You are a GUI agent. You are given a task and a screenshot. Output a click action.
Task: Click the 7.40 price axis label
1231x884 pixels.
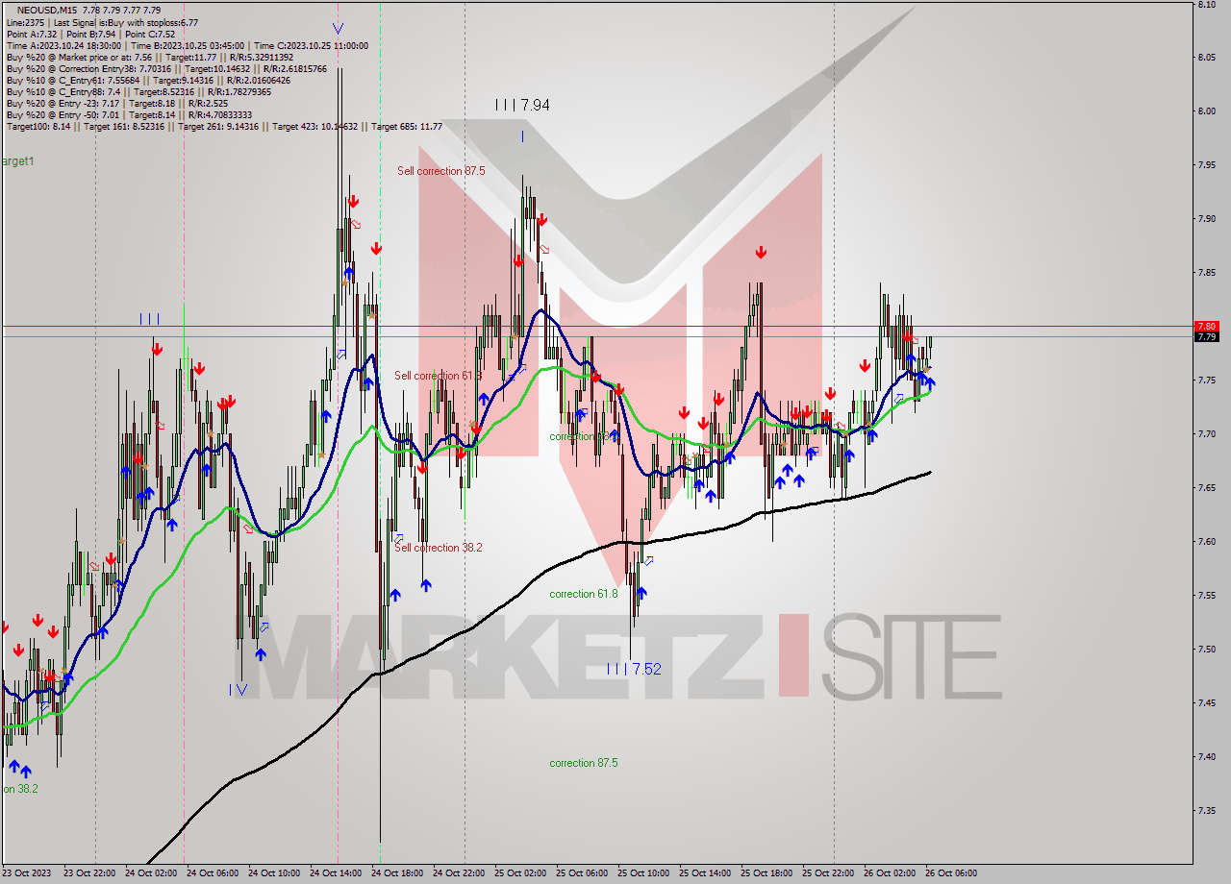pos(1207,756)
